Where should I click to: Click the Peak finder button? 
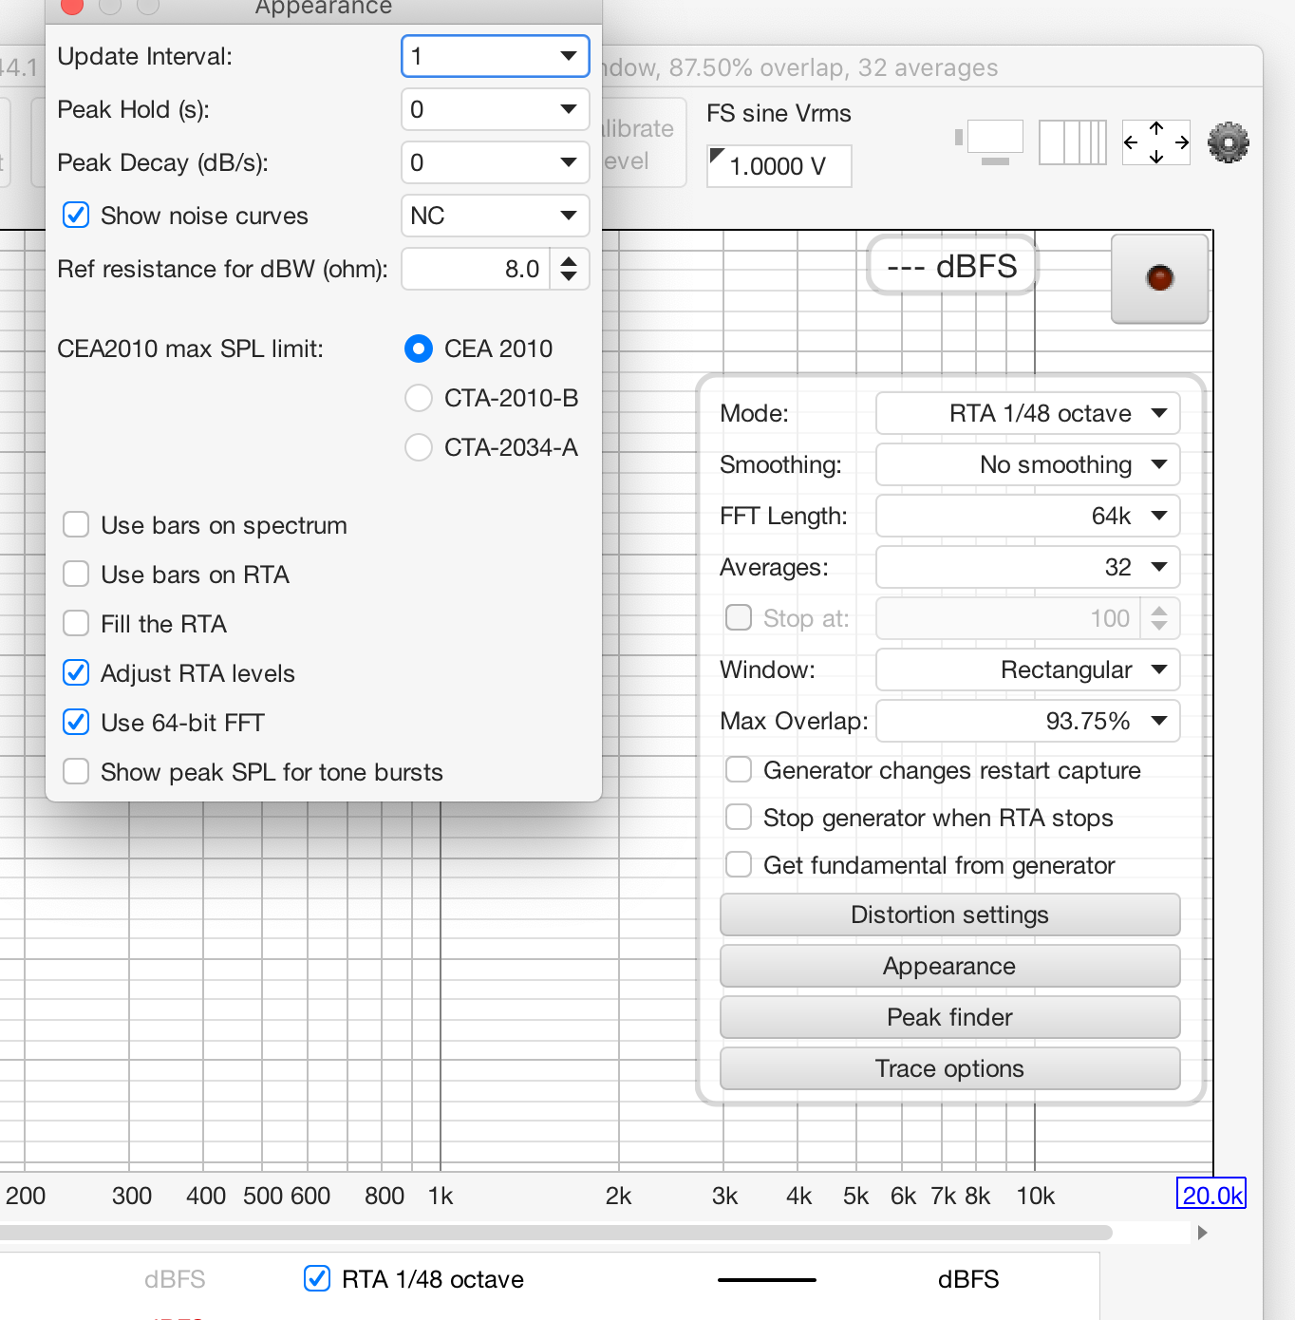tap(949, 1017)
